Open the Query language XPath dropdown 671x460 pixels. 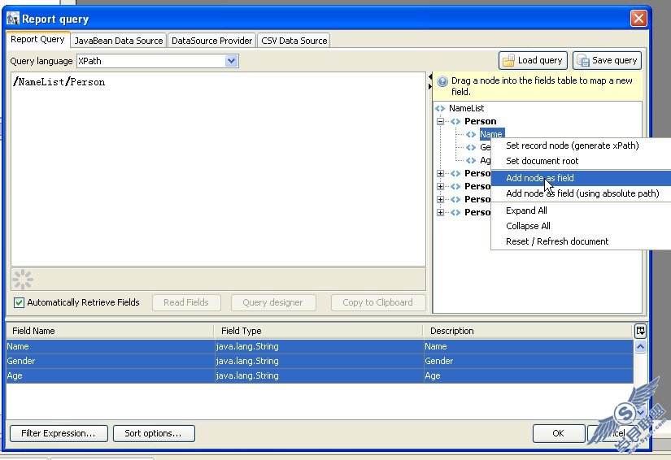(232, 61)
